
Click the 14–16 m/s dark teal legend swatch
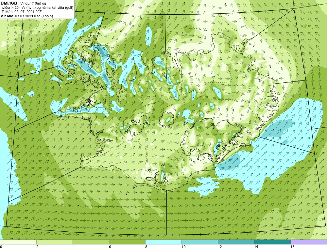(272, 242)
